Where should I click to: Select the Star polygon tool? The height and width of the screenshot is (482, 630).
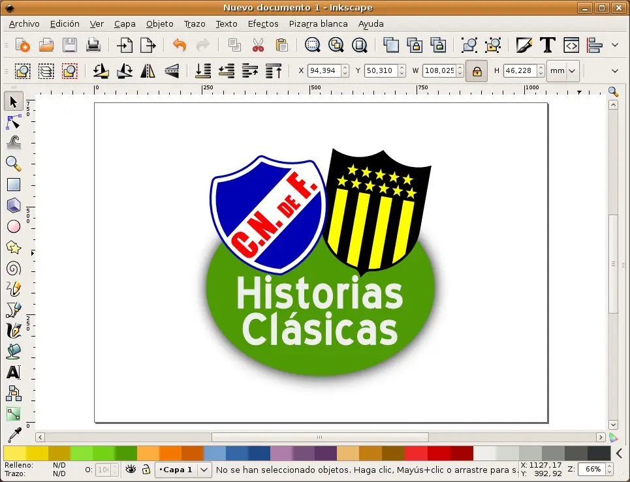(x=14, y=247)
